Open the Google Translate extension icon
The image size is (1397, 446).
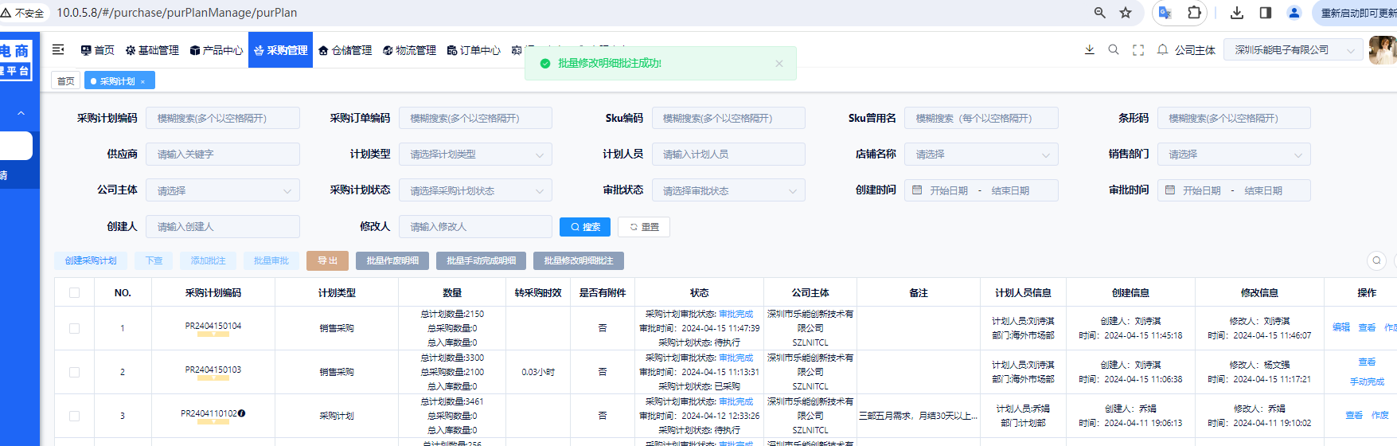(x=1165, y=13)
